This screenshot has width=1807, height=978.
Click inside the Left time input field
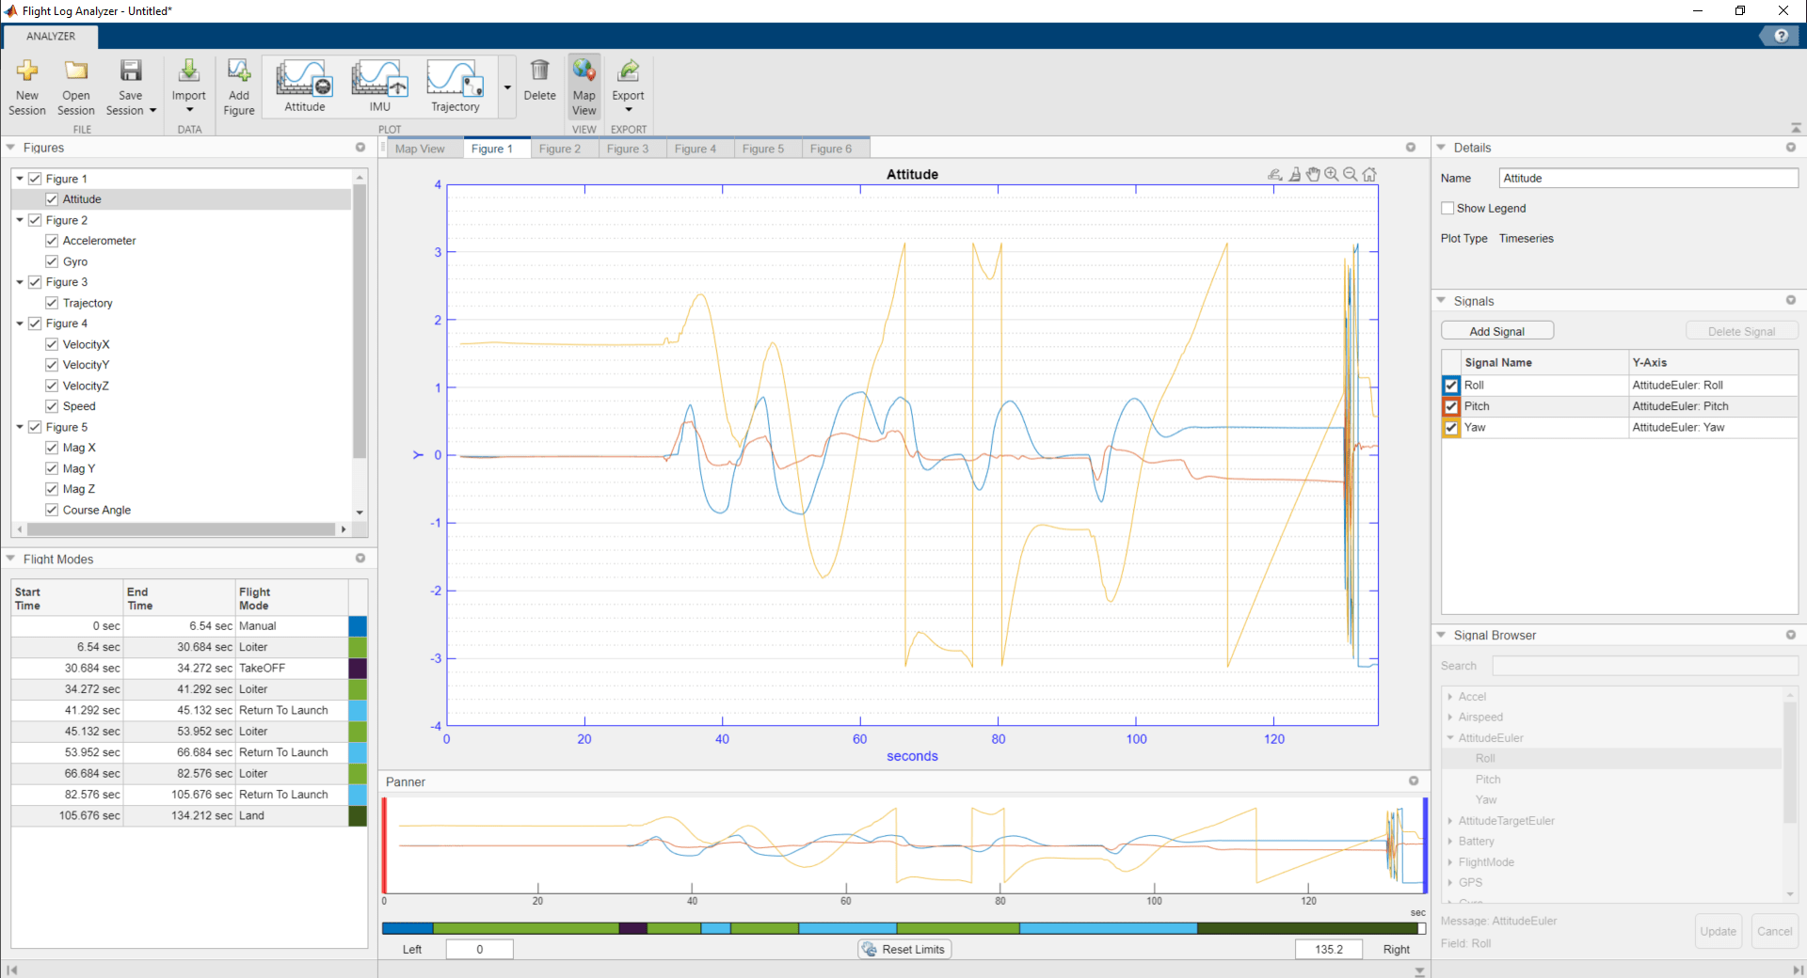point(480,949)
